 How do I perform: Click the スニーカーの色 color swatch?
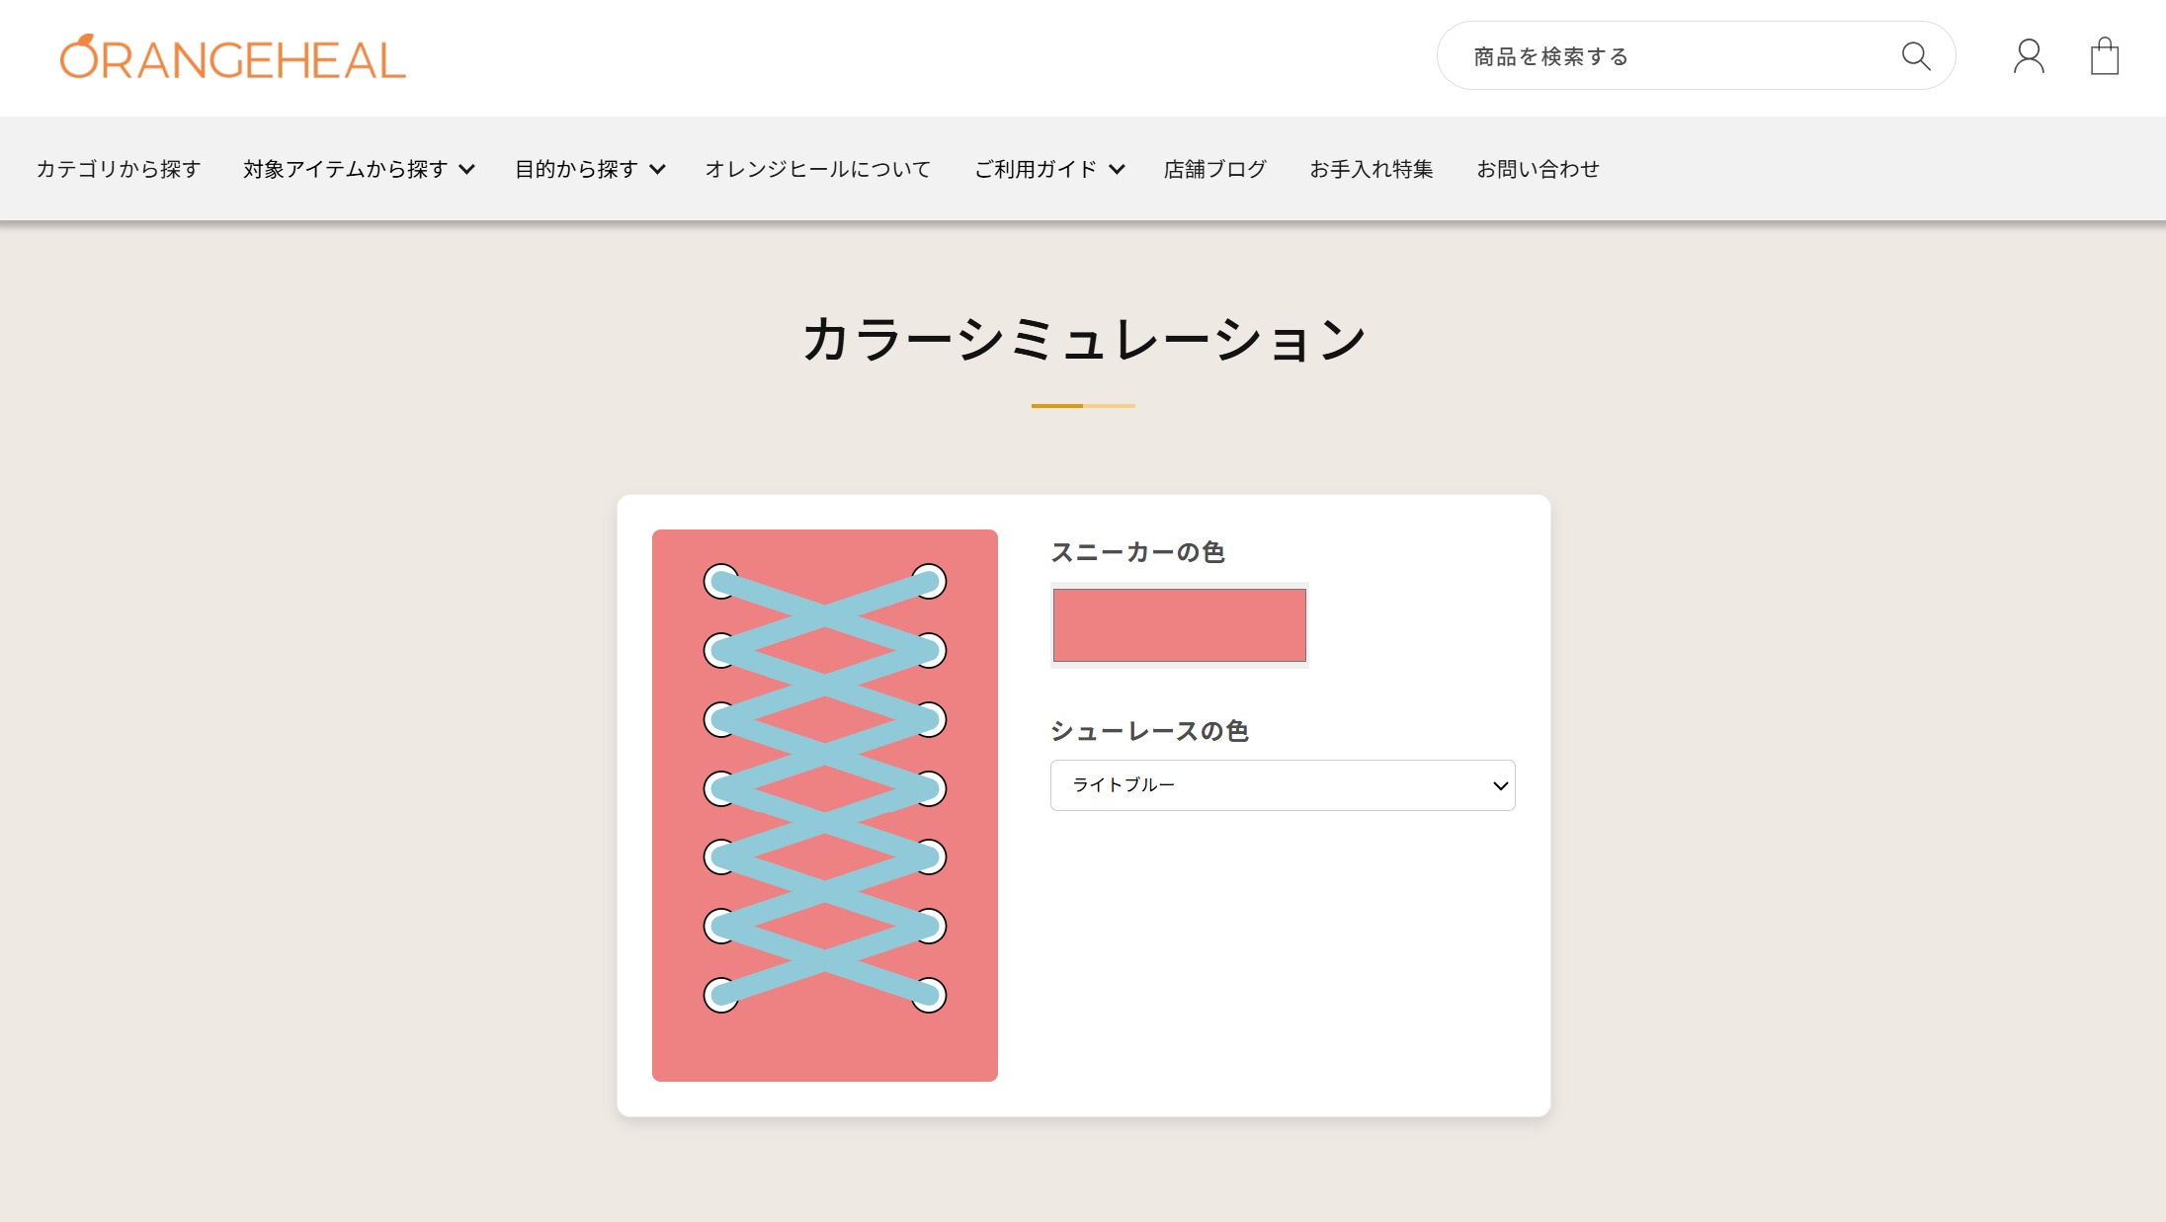[1179, 625]
